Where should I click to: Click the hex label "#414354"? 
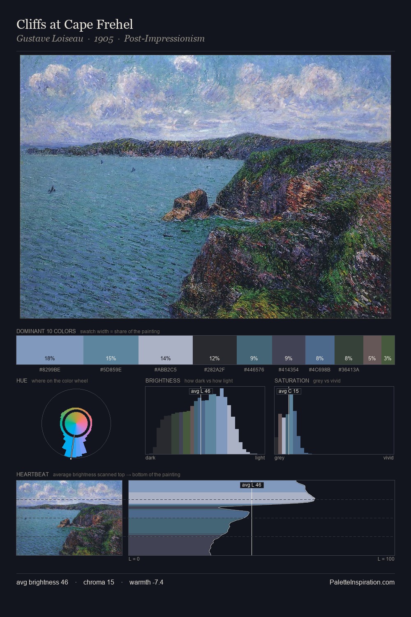click(x=289, y=369)
